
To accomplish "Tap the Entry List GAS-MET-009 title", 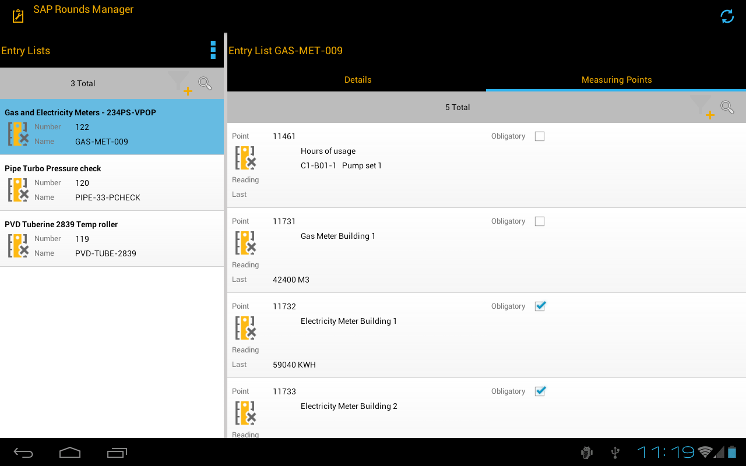I will [x=286, y=51].
